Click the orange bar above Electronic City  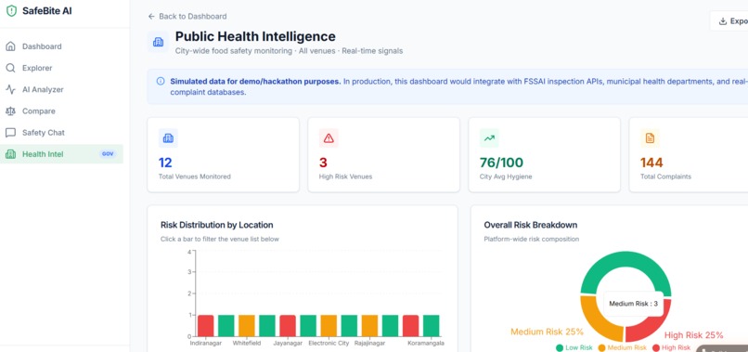click(x=329, y=326)
